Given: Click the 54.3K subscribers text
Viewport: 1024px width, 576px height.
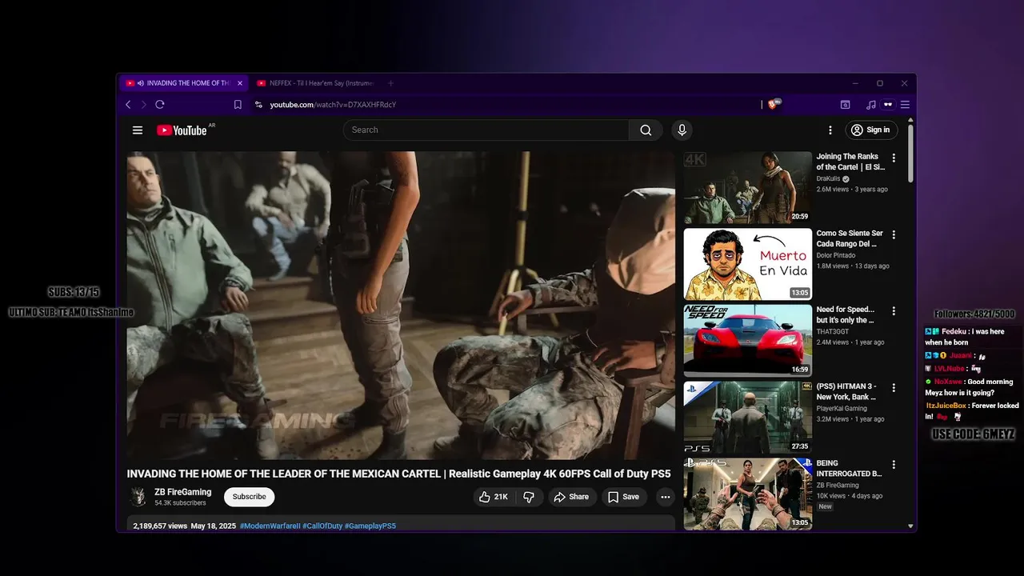Looking at the screenshot, I should click(x=180, y=503).
